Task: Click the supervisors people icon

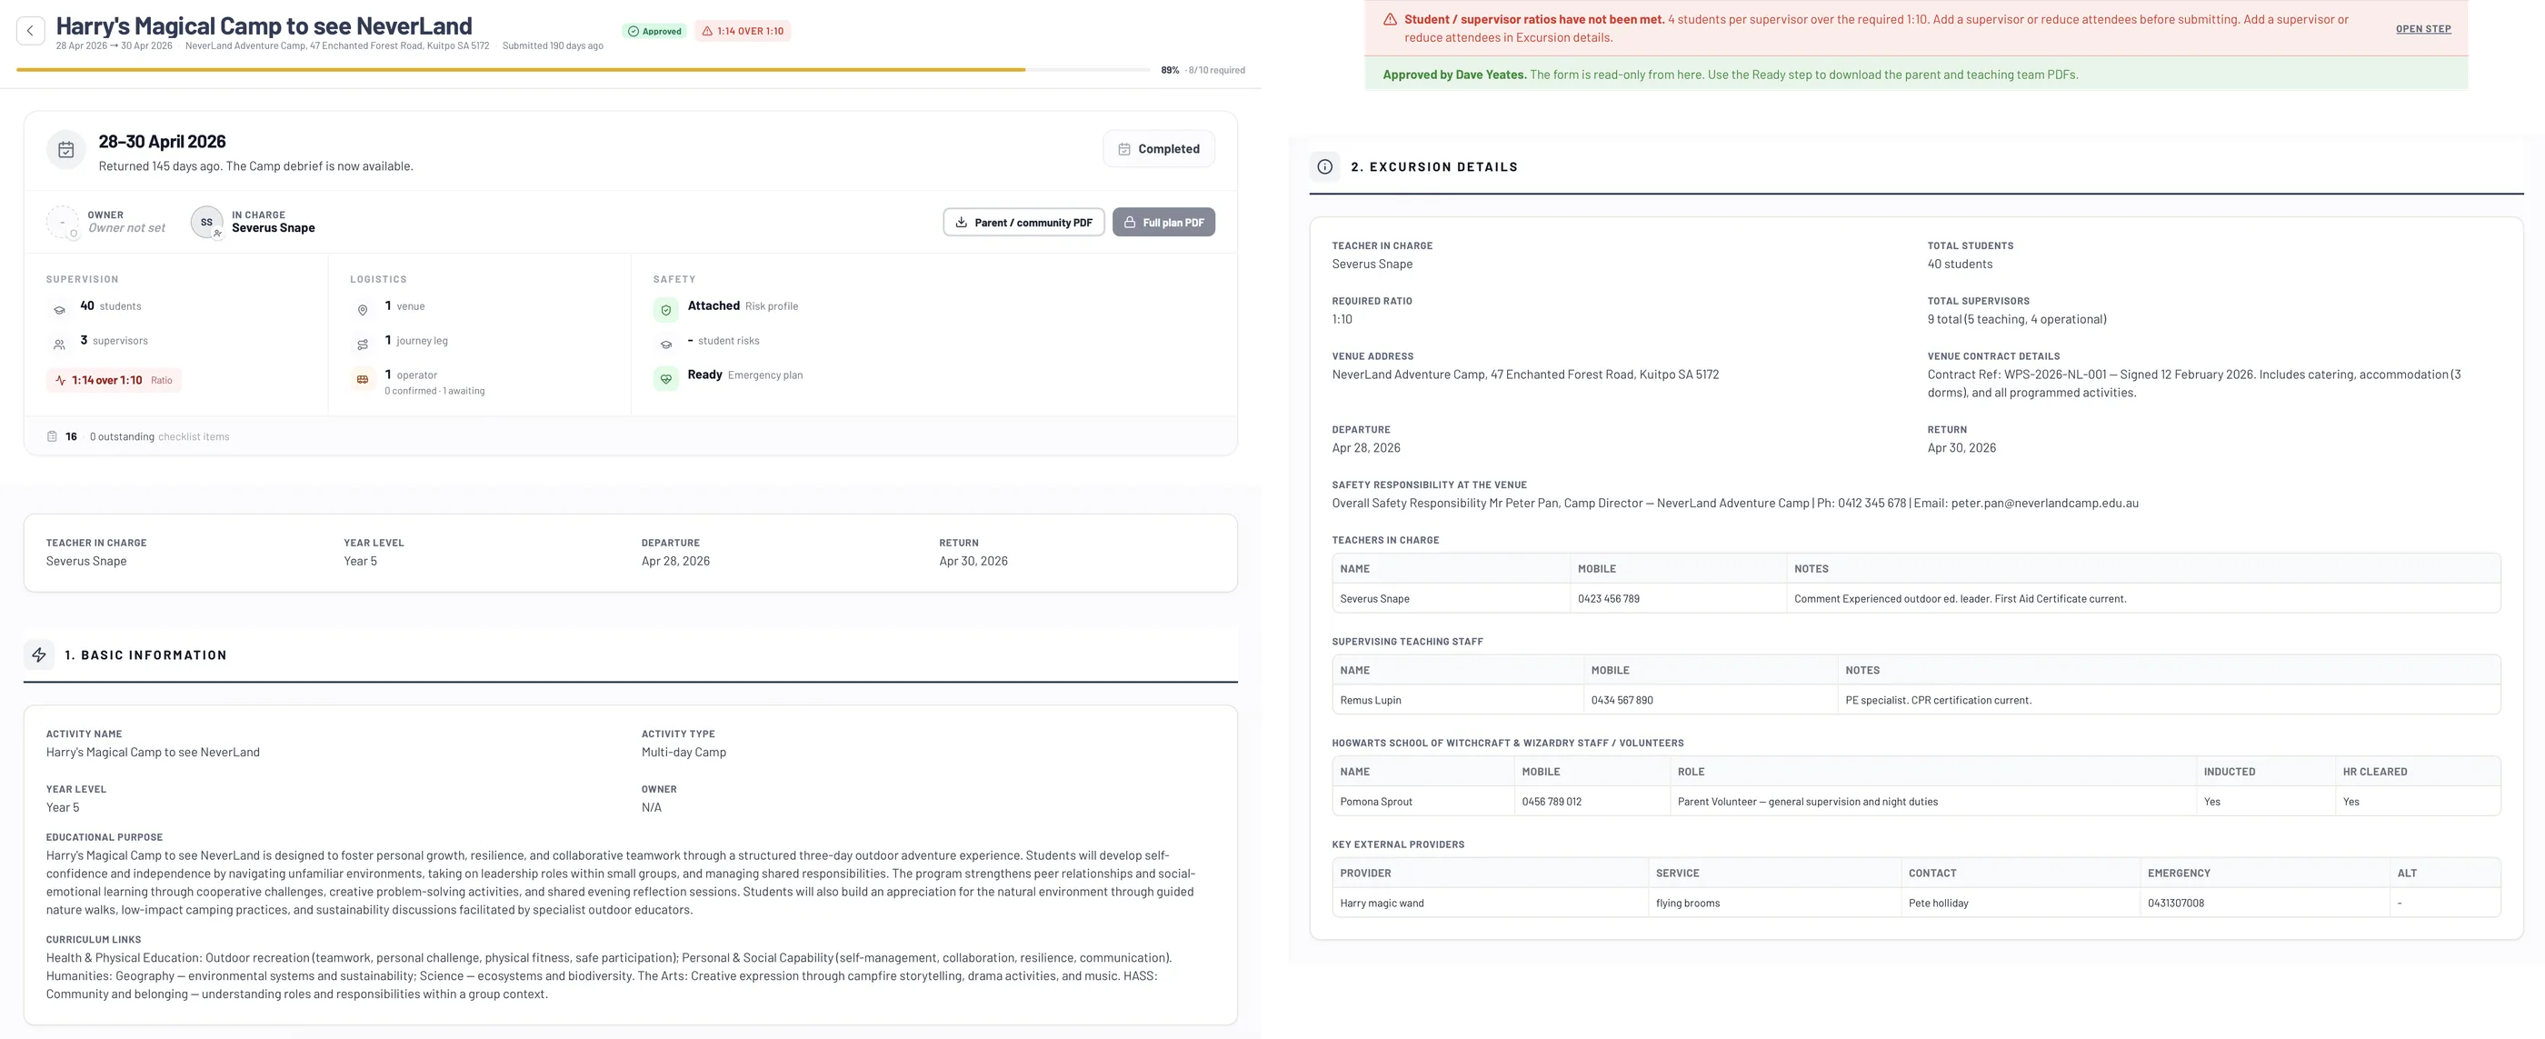Action: click(x=59, y=345)
